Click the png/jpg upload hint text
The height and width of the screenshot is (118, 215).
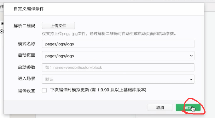pyautogui.click(x=109, y=34)
